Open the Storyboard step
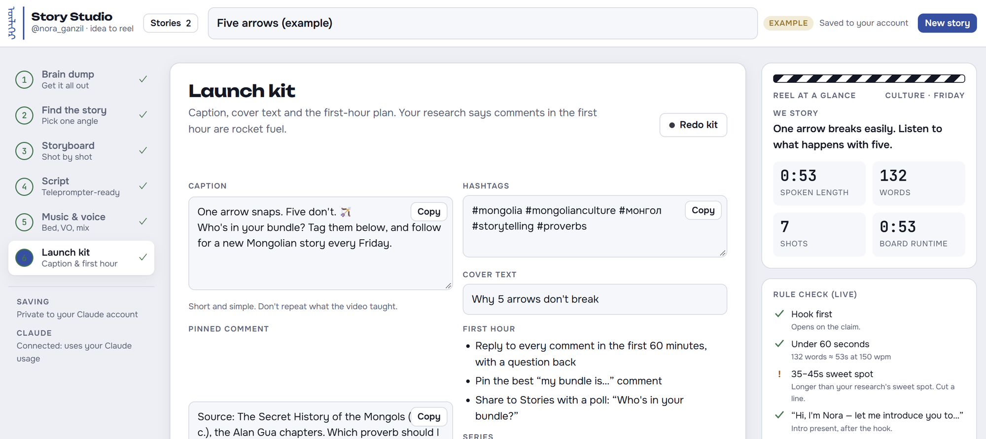This screenshot has width=986, height=439. click(x=81, y=151)
